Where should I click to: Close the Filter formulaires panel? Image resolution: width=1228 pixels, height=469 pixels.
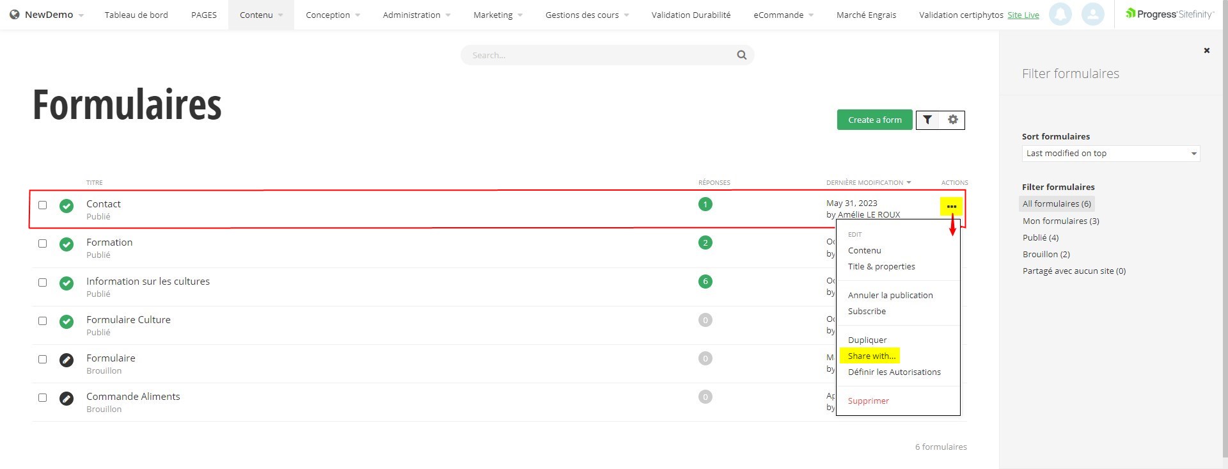click(x=1206, y=51)
